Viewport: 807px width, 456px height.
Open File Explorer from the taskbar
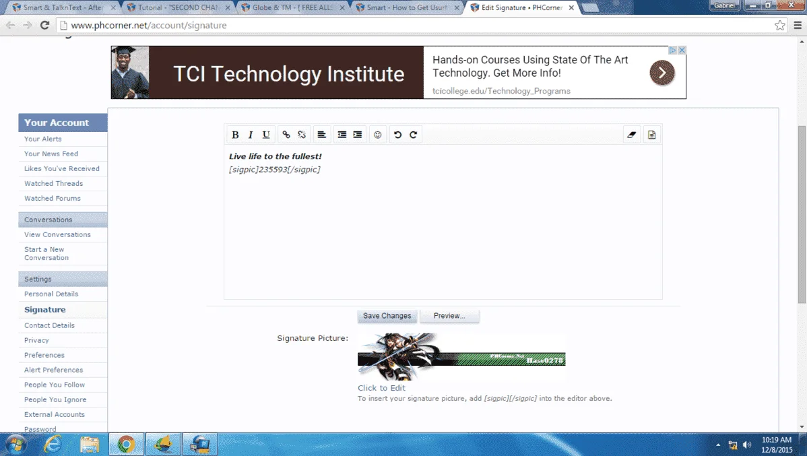point(90,444)
